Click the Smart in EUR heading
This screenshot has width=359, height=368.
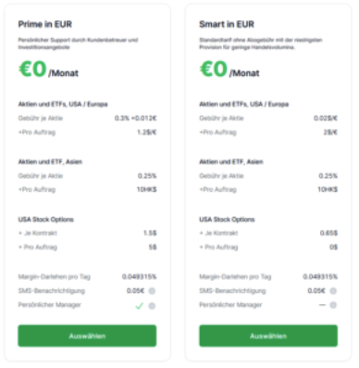227,24
